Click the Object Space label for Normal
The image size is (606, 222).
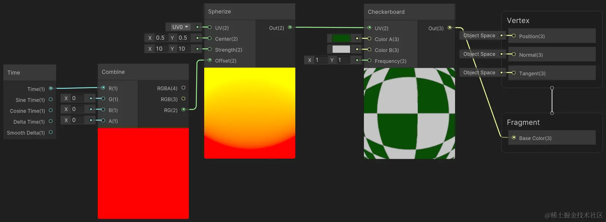click(x=479, y=54)
